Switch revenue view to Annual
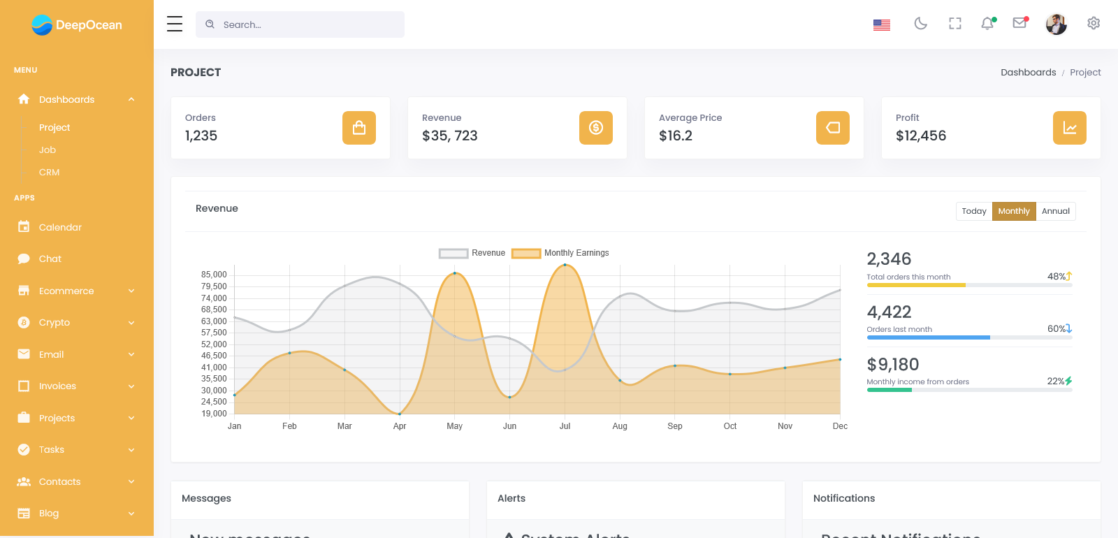1118x538 pixels. point(1055,211)
